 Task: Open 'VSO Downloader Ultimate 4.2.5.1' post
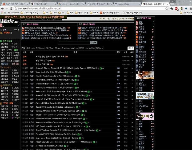coord(60,126)
